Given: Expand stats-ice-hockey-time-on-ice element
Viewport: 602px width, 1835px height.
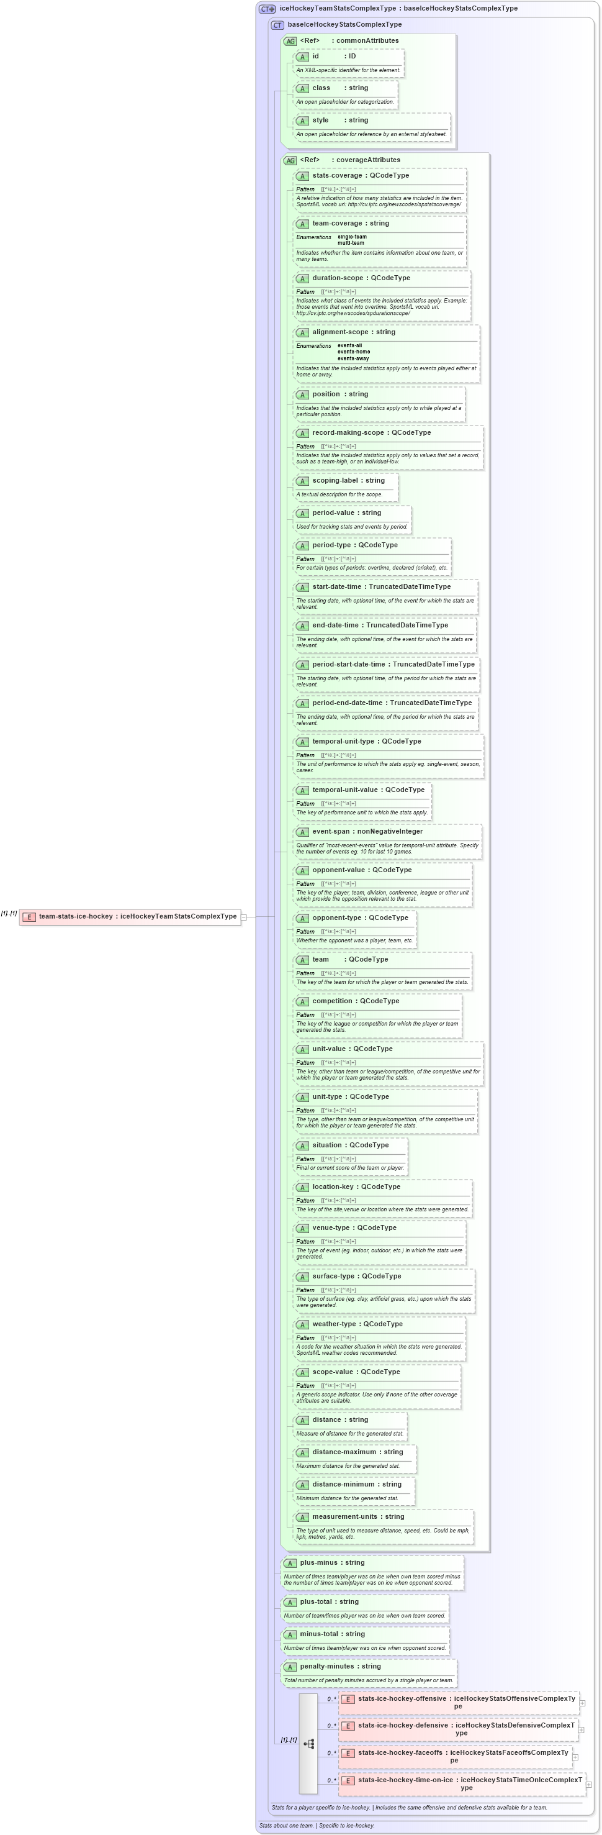Looking at the screenshot, I should point(588,1785).
